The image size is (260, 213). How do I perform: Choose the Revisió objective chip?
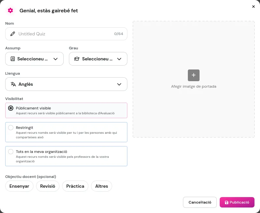click(48, 186)
